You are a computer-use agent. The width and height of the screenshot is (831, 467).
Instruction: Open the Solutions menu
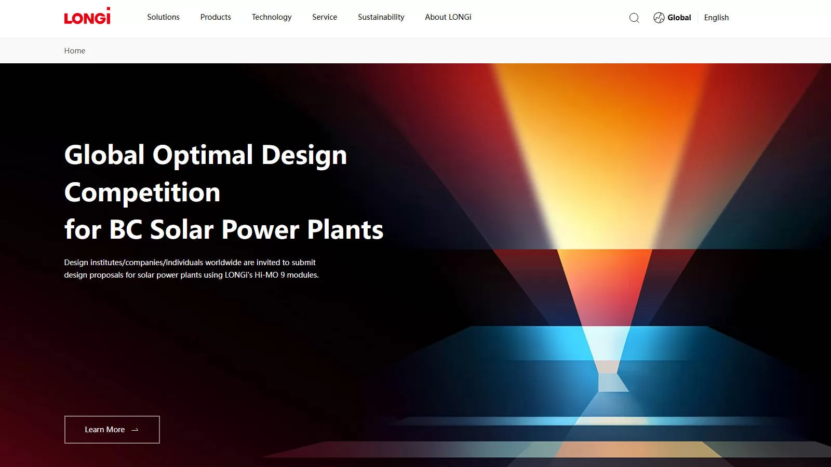(163, 17)
